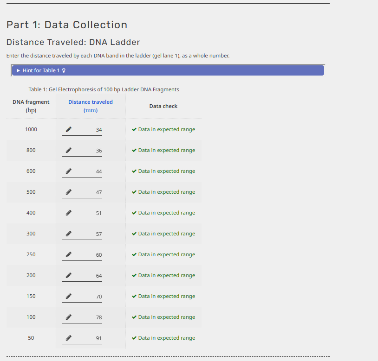
Task: Select the pencil icon beside 600 bp row
Action: 68,171
